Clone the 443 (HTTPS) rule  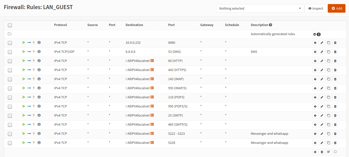click(329, 70)
